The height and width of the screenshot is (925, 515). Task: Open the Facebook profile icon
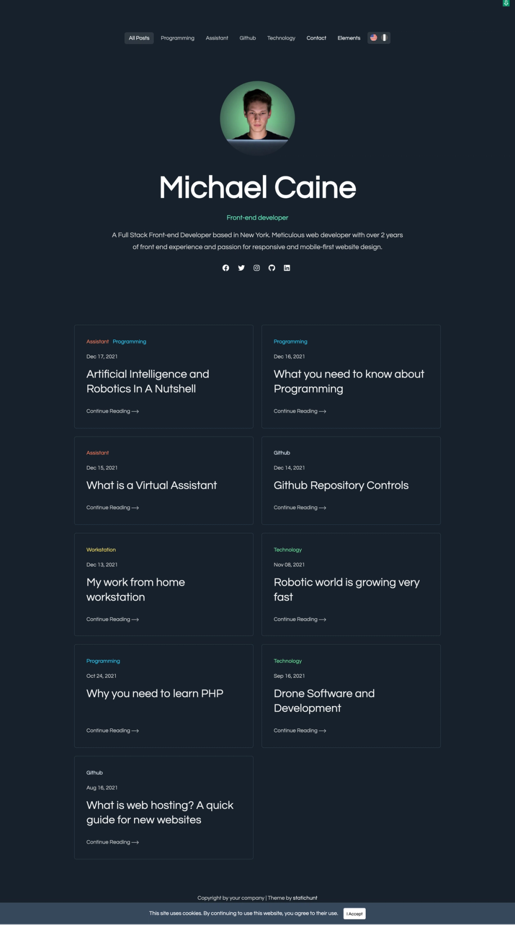226,268
